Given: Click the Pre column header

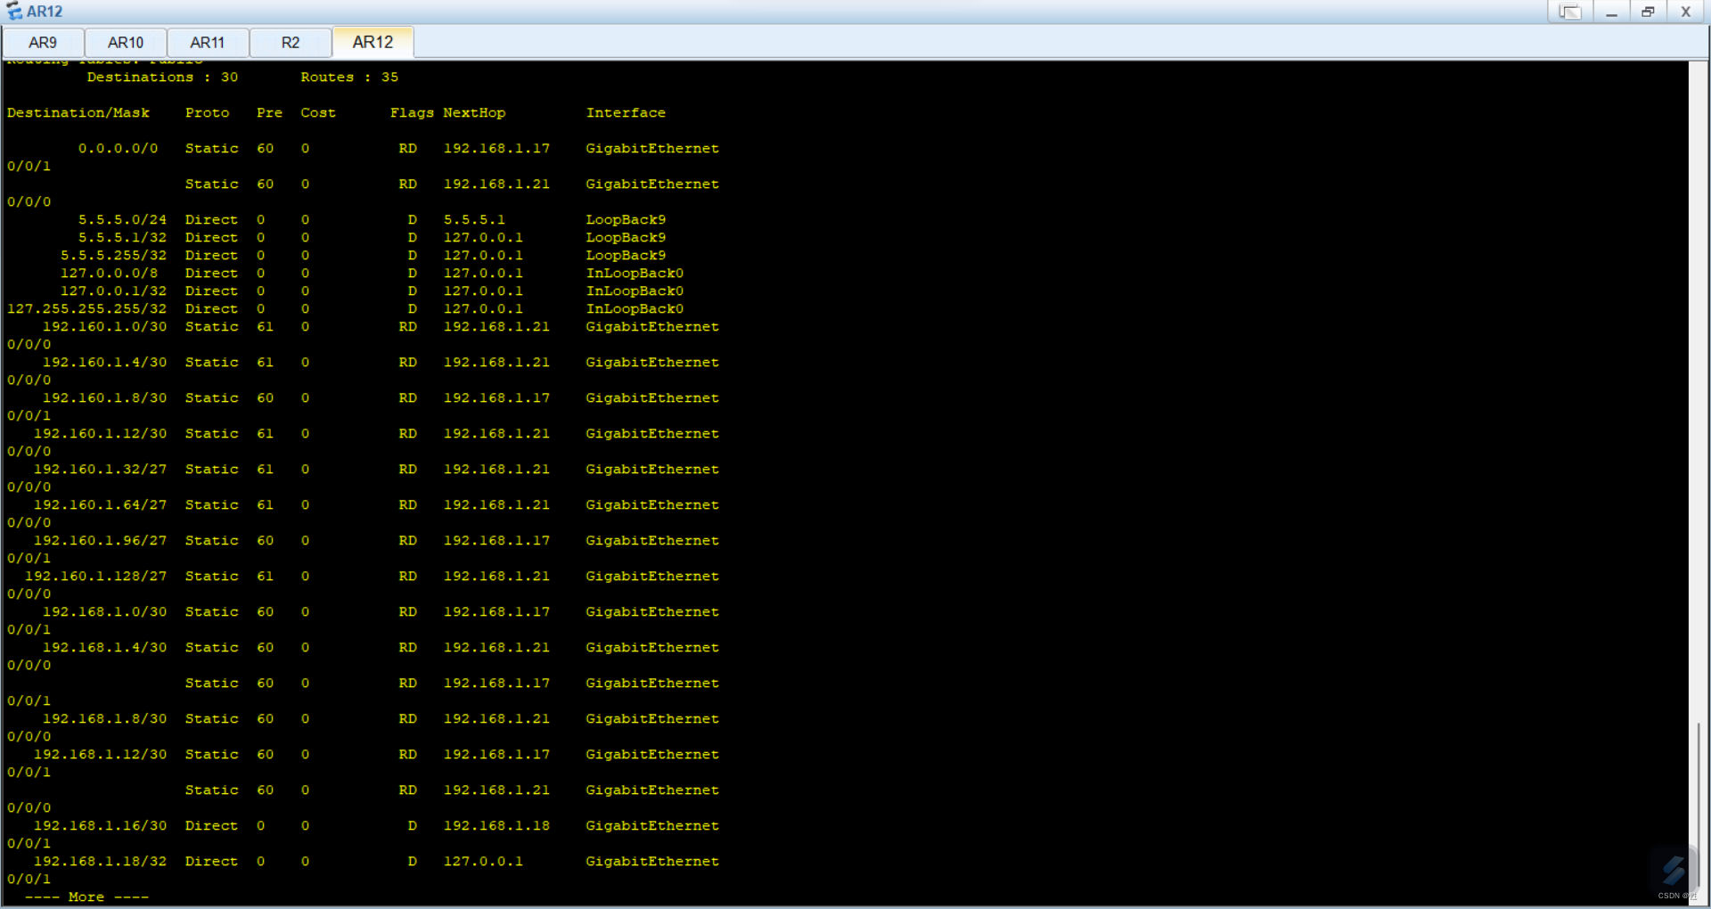Looking at the screenshot, I should point(269,113).
